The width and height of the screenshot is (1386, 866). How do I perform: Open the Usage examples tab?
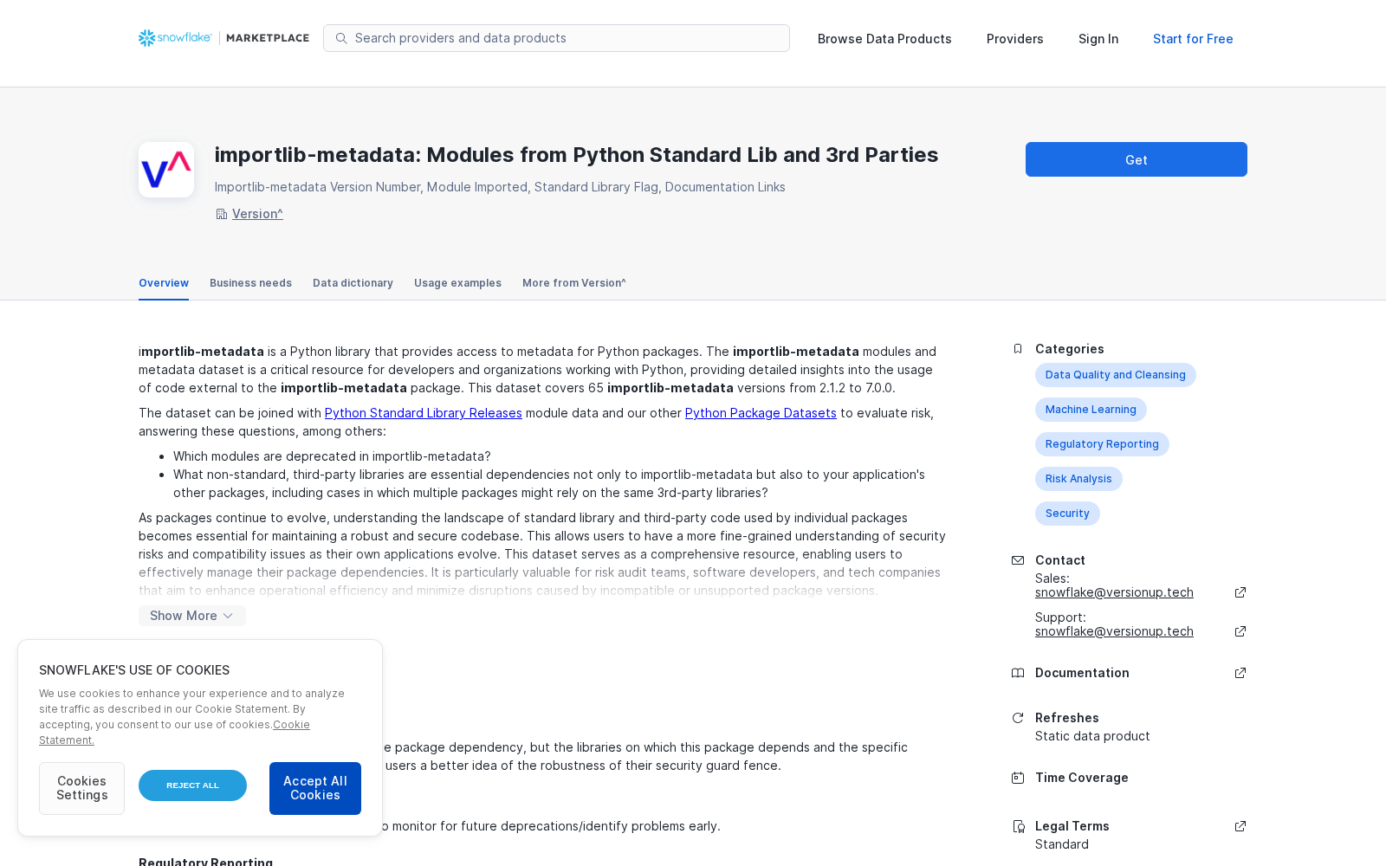[457, 283]
